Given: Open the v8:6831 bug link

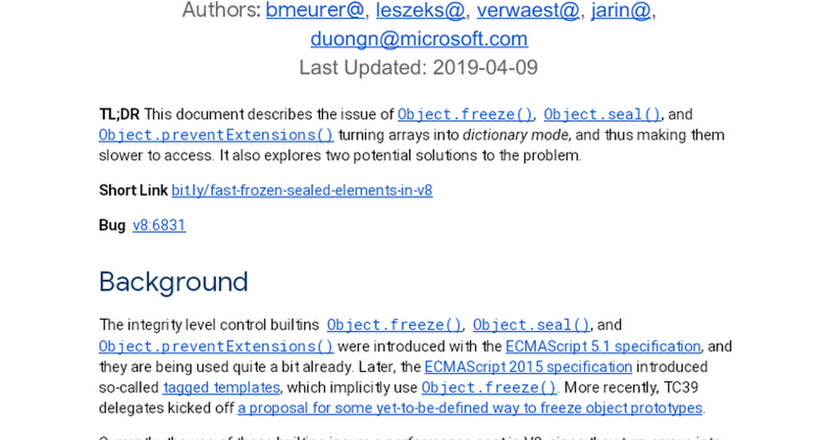Looking at the screenshot, I should 159,225.
